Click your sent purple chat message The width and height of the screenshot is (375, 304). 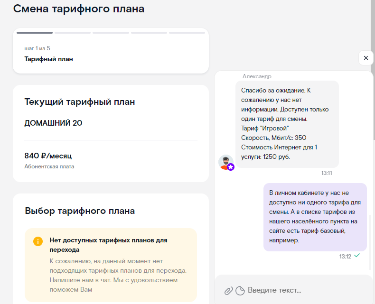315,217
